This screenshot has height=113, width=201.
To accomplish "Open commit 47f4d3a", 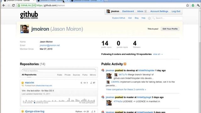I will [118, 101].
